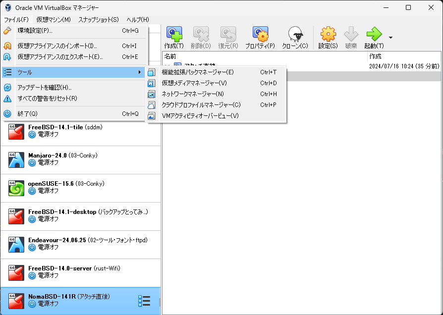
Task: Click the クラウドプロファイルマネージャー submenu icon
Action: [152, 105]
